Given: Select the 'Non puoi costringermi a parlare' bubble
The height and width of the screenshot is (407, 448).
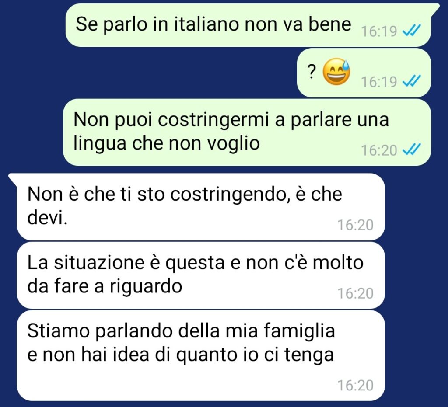Looking at the screenshot, I should (x=247, y=132).
